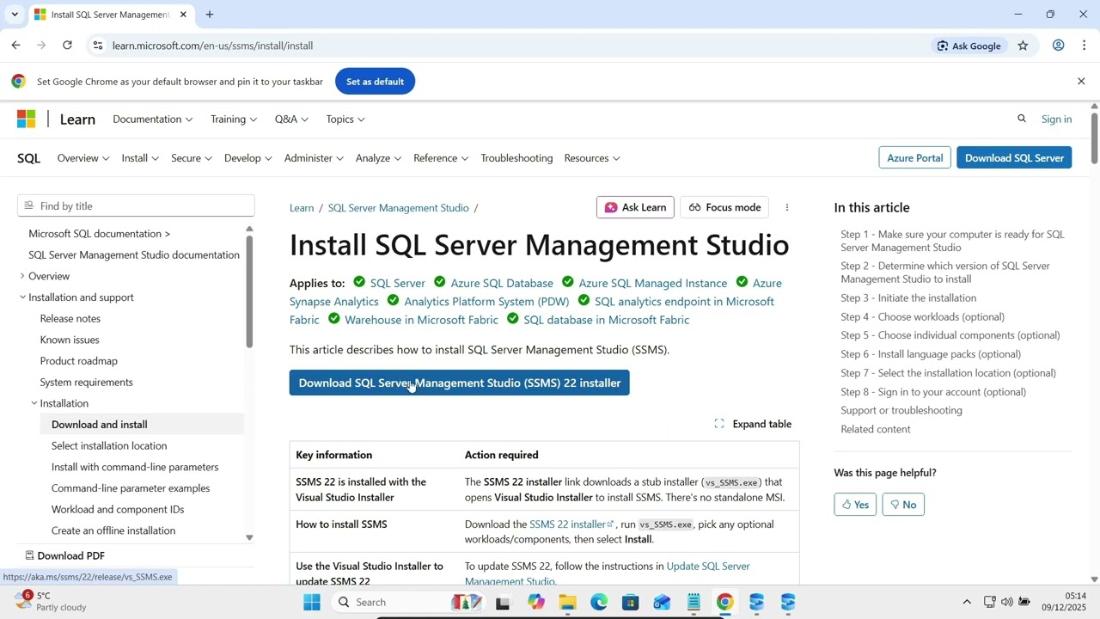Open Select installation location page

pyautogui.click(x=109, y=445)
